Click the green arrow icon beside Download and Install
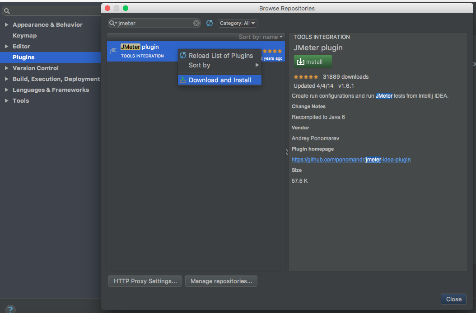Image resolution: width=476 pixels, height=313 pixels. [x=182, y=80]
